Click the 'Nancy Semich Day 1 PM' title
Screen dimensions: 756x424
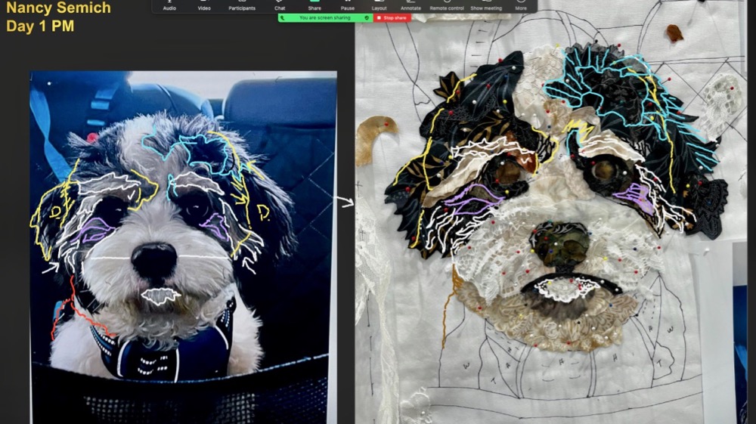58,17
